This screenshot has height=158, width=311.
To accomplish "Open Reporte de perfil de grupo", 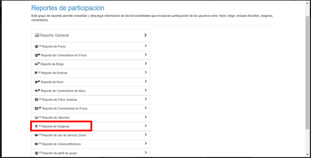I will (x=91, y=153).
